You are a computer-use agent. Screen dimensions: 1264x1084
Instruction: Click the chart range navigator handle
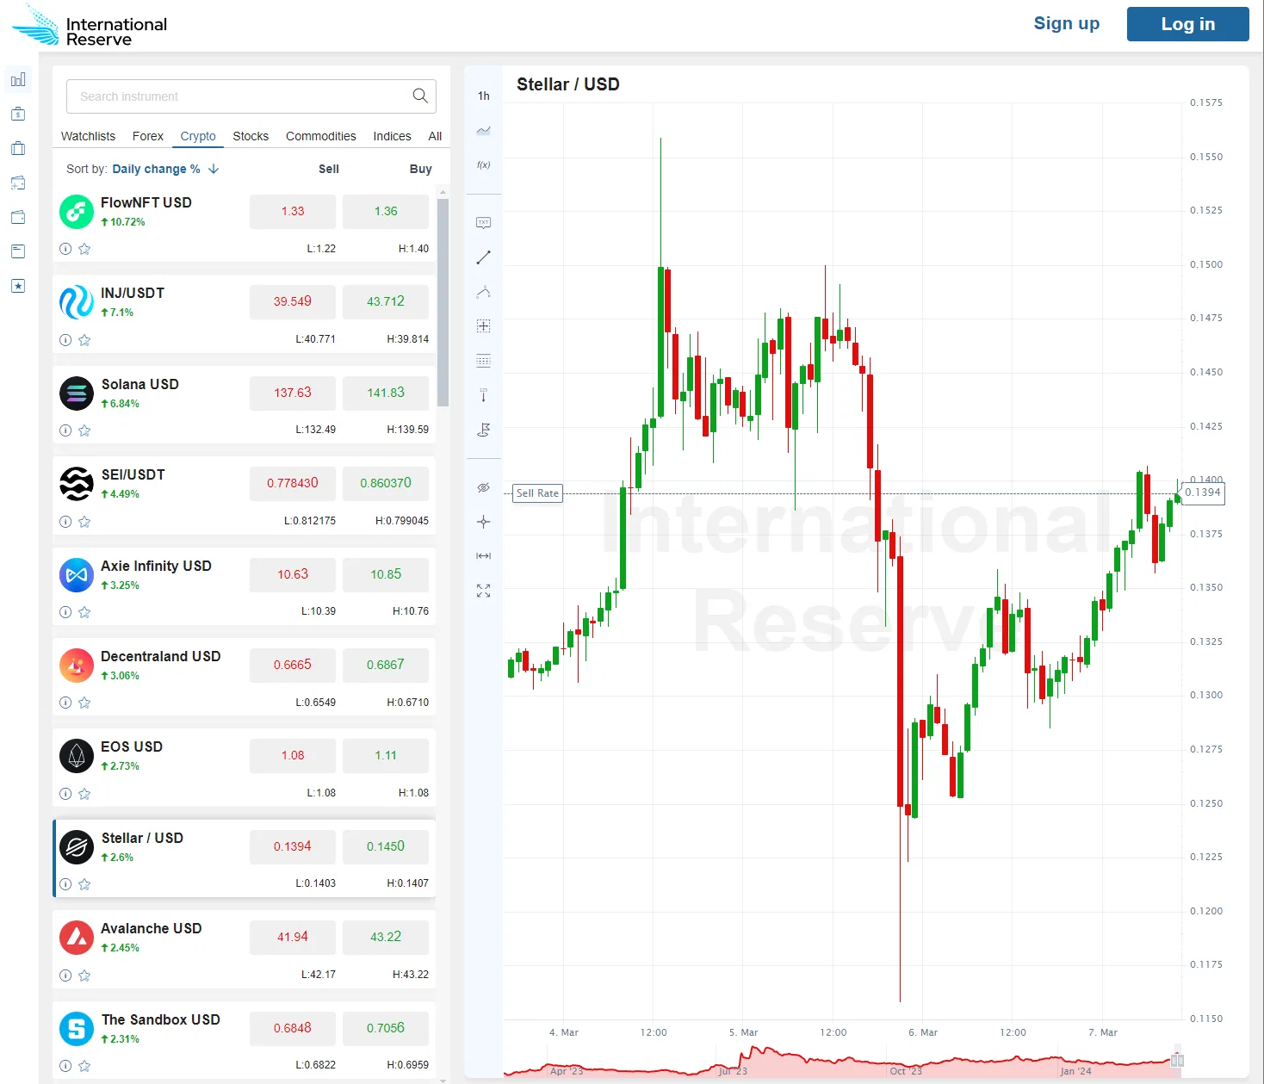(1177, 1060)
